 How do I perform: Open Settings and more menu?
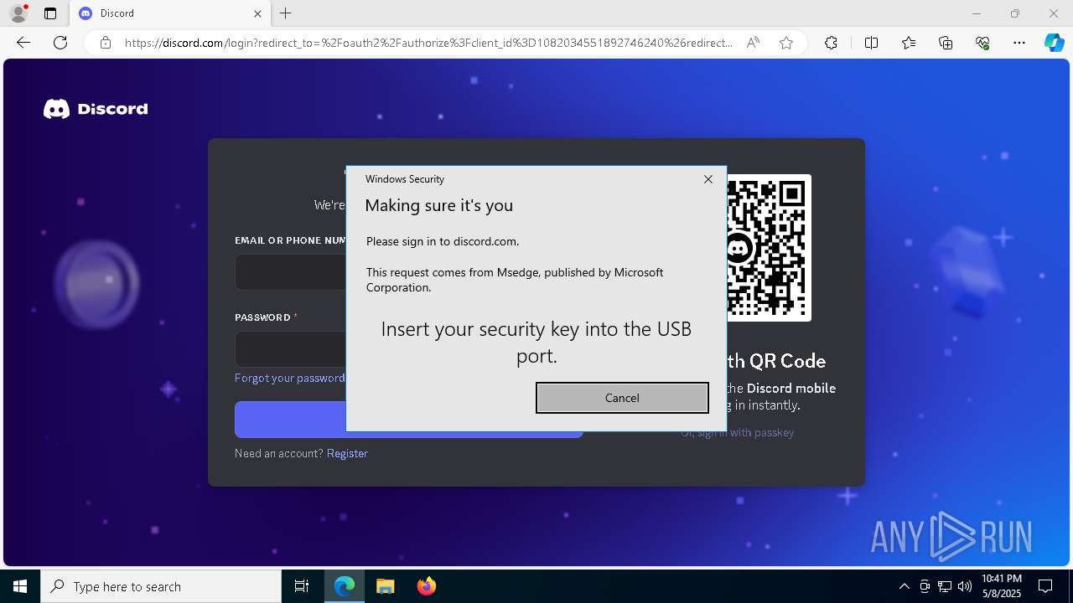tap(1019, 43)
